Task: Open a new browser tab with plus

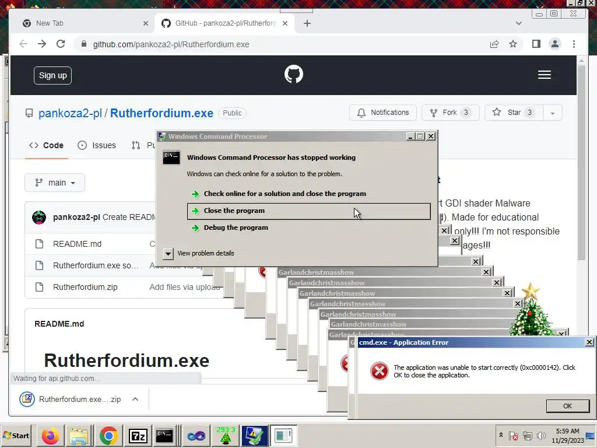Action: tap(307, 23)
